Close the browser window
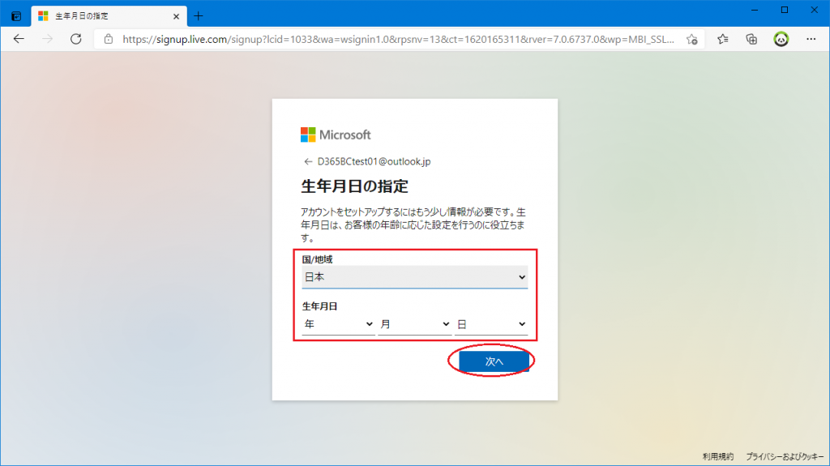Viewport: 830px width, 466px height. (814, 10)
